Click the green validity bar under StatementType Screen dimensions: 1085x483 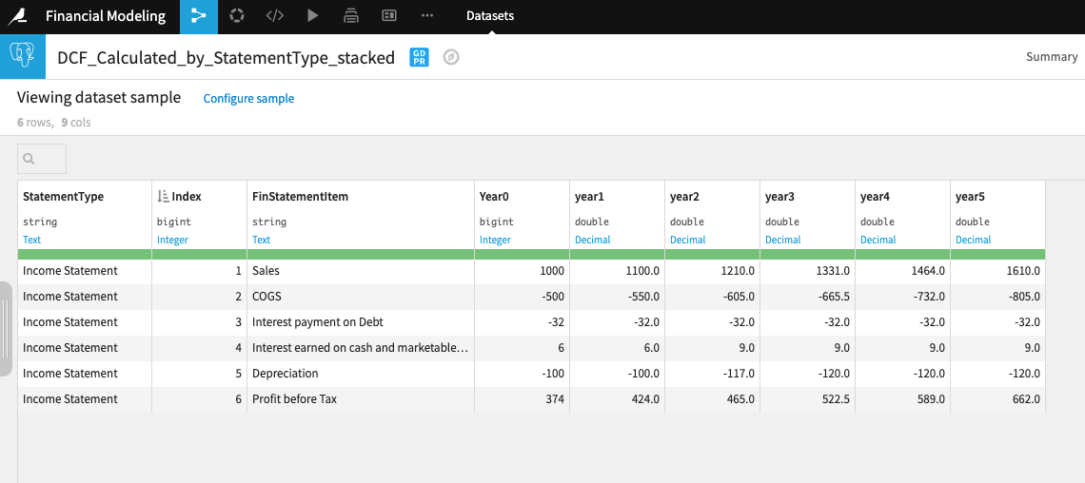[85, 254]
